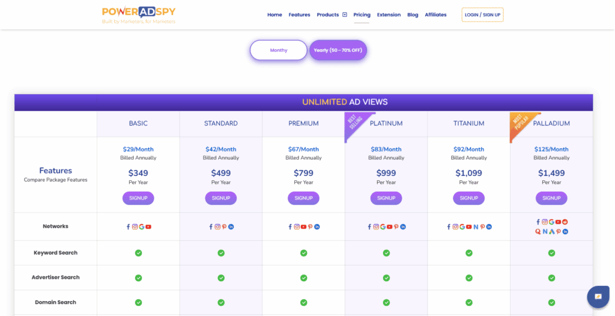This screenshot has width=615, height=316.
Task: Sign up for the Premium plan
Action: pyautogui.click(x=303, y=198)
